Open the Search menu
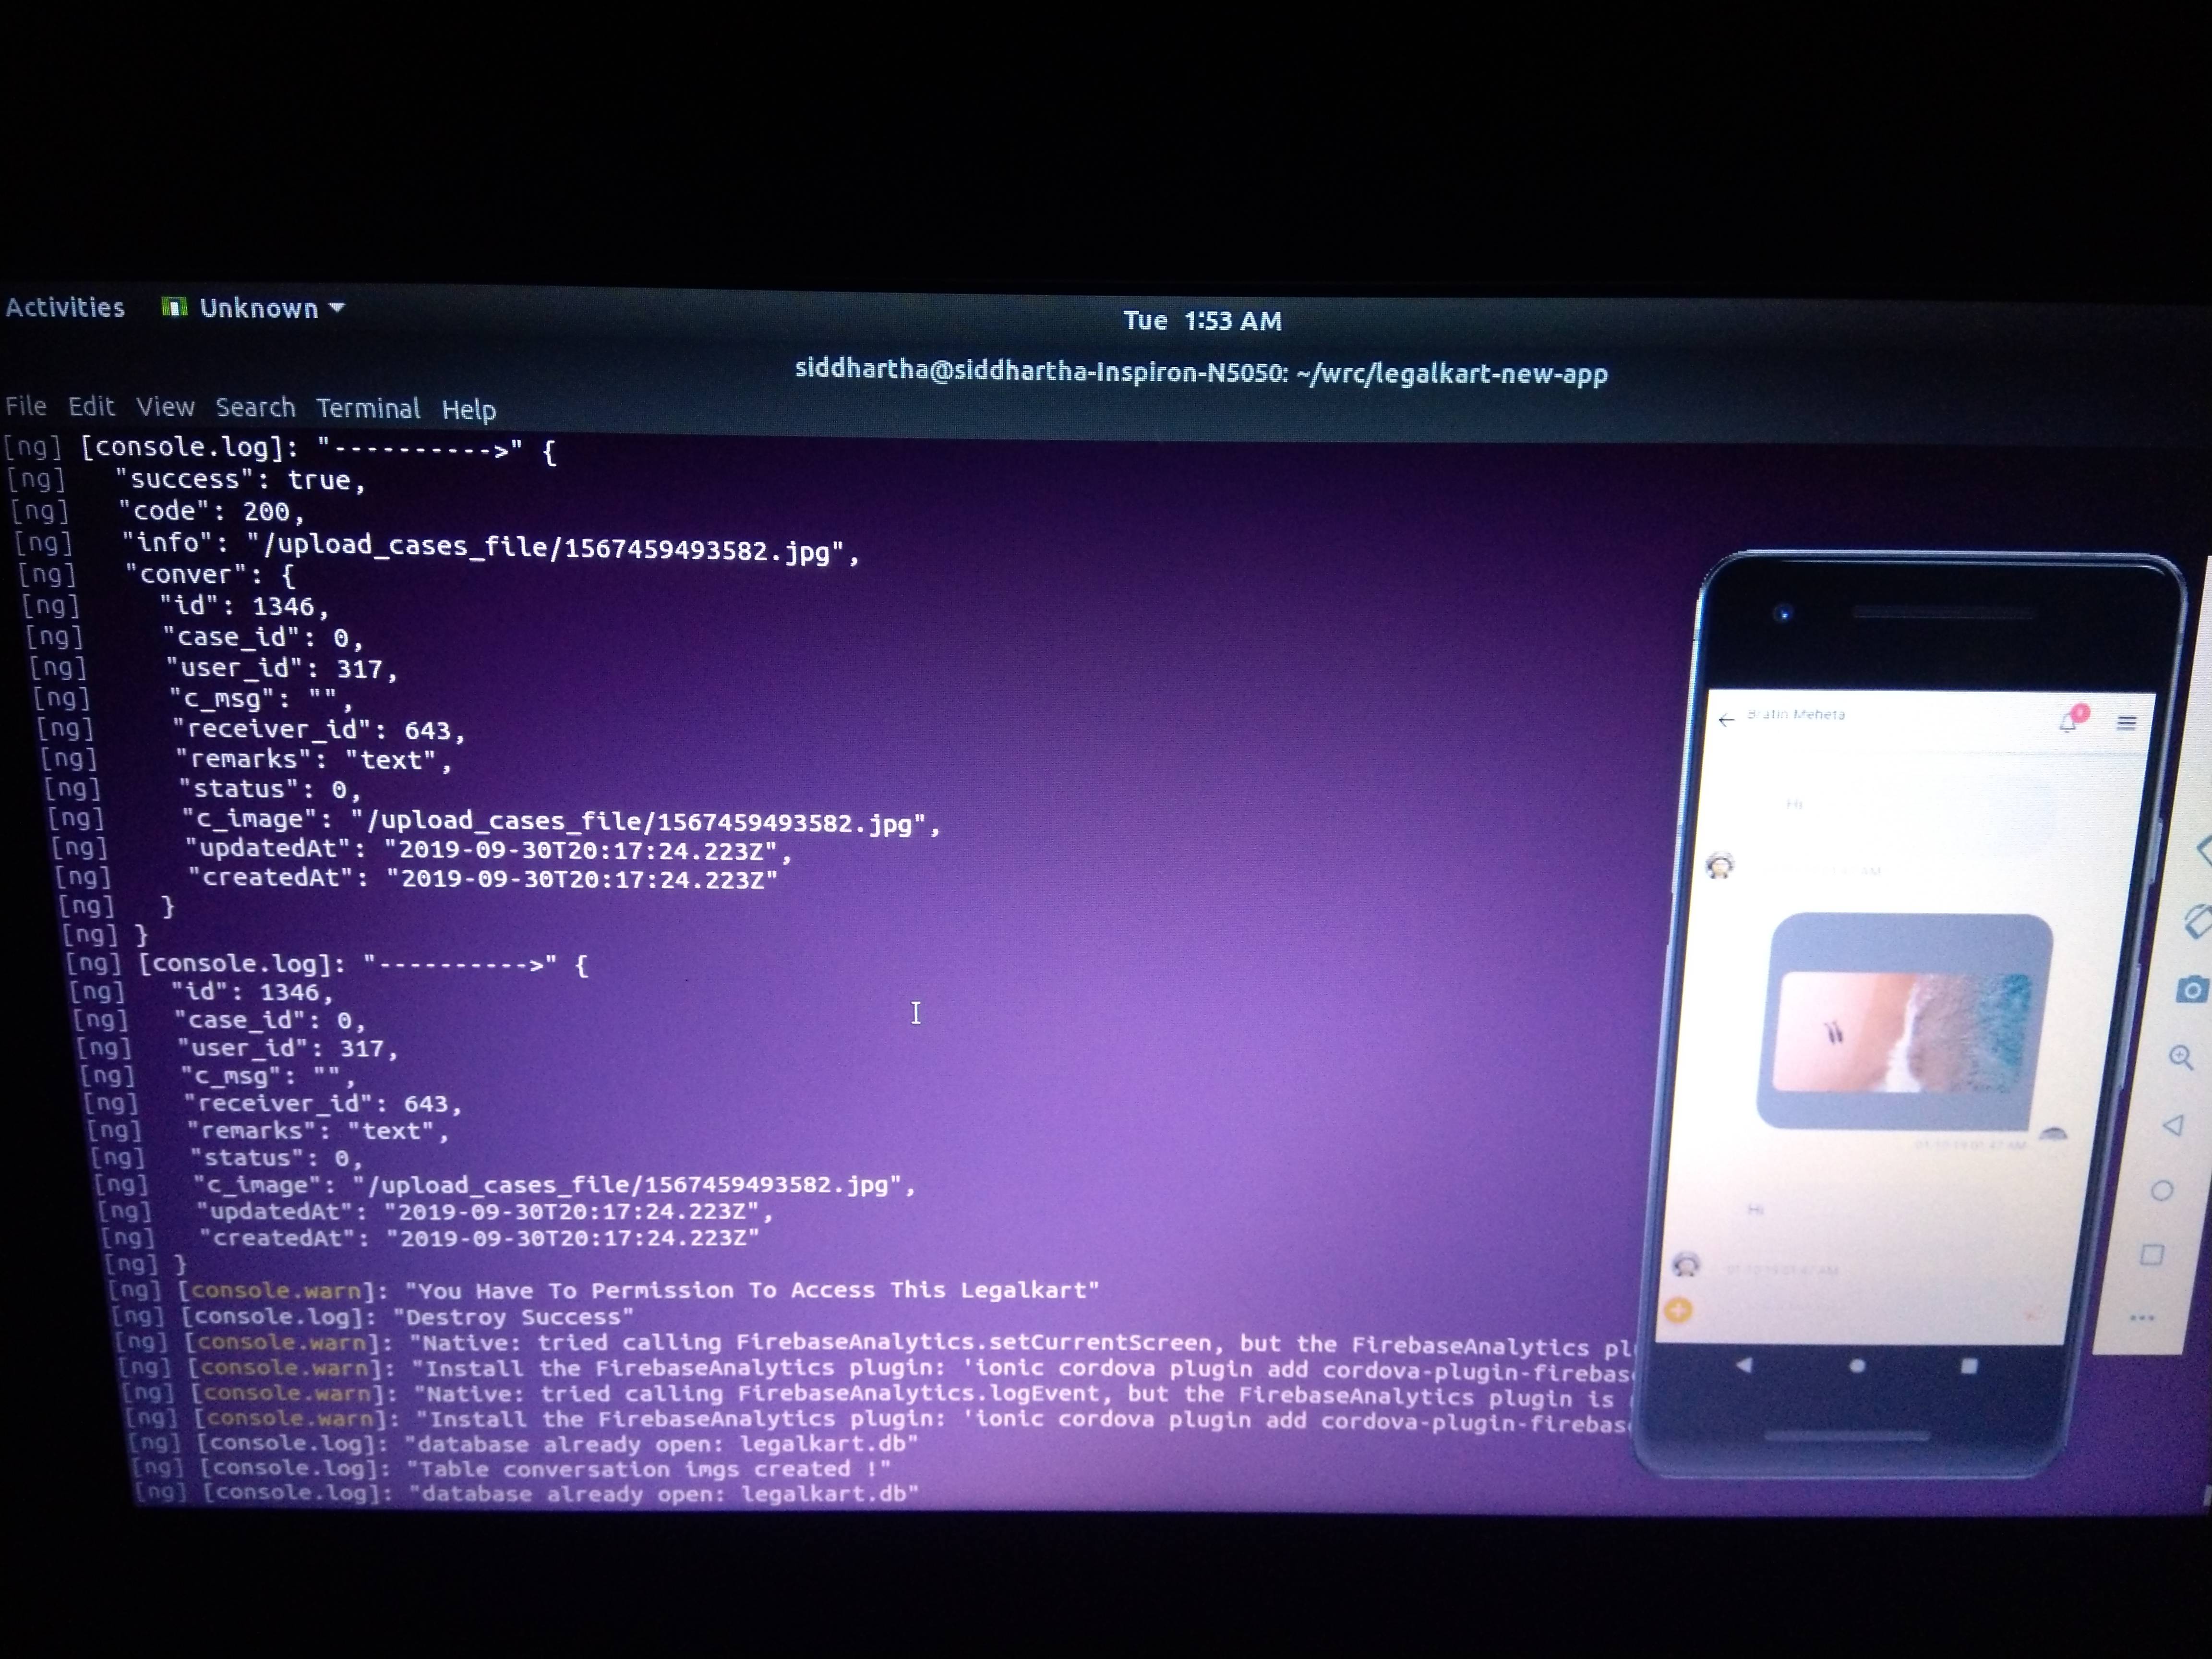 point(255,407)
